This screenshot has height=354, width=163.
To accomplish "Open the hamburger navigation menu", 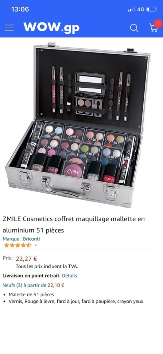I will (x=9, y=28).
